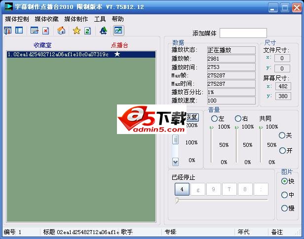Click the playback position slider thumb
The height and width of the screenshot is (239, 304).
coord(177,201)
